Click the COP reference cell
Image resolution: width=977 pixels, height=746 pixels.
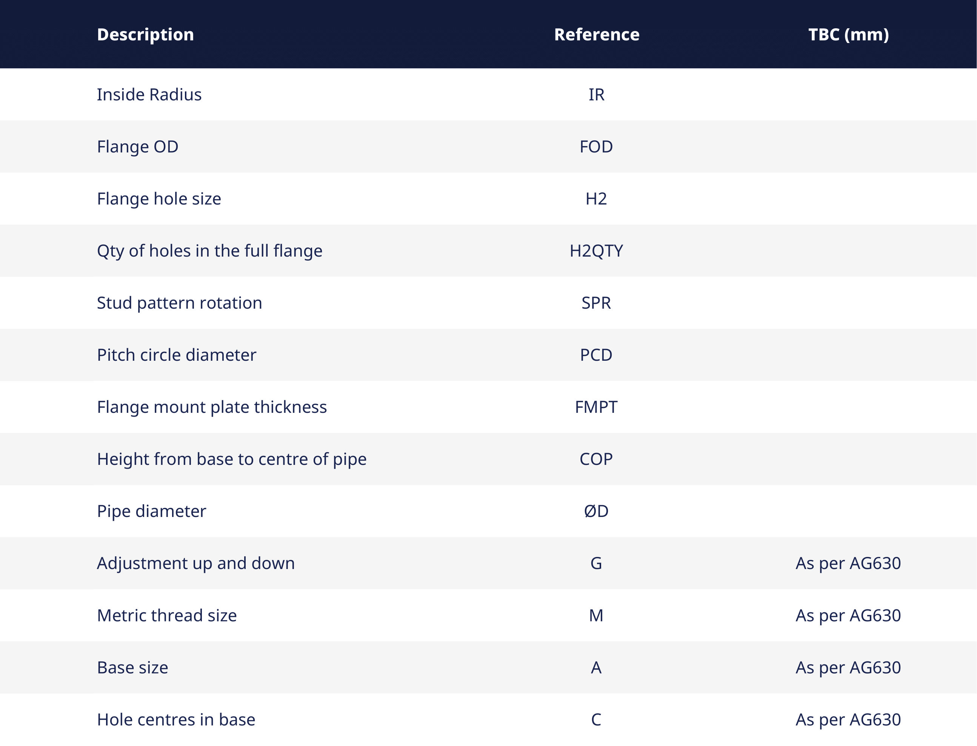[x=596, y=459]
